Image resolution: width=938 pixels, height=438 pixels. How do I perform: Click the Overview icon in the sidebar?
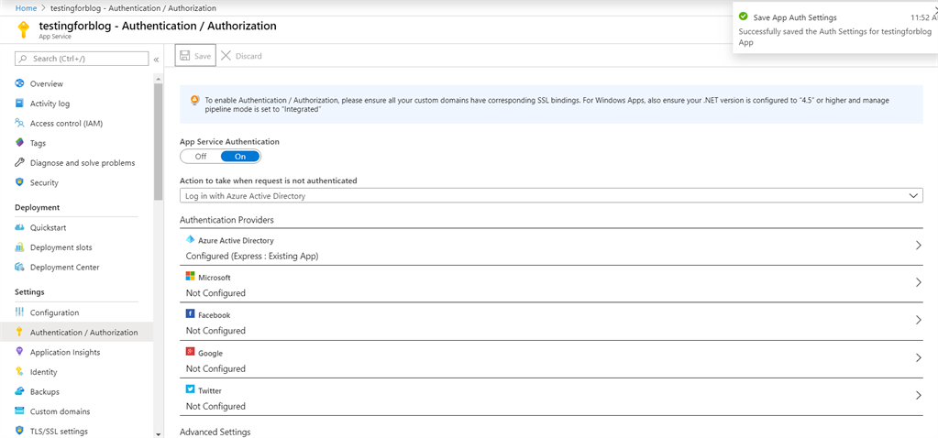[19, 83]
